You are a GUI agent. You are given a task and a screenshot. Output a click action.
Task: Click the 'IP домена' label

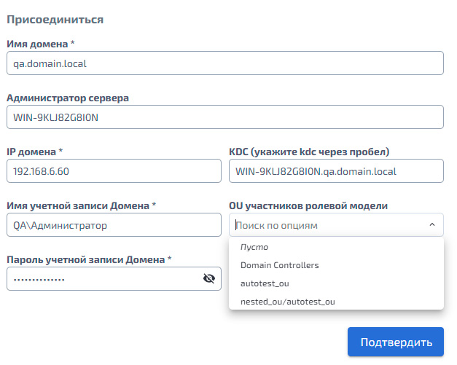[x=35, y=152]
